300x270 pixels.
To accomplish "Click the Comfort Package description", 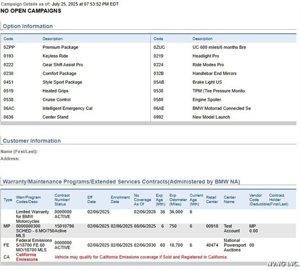I will coord(59,74).
